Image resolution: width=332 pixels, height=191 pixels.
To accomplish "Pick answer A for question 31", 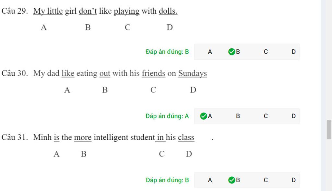I will pos(210,180).
